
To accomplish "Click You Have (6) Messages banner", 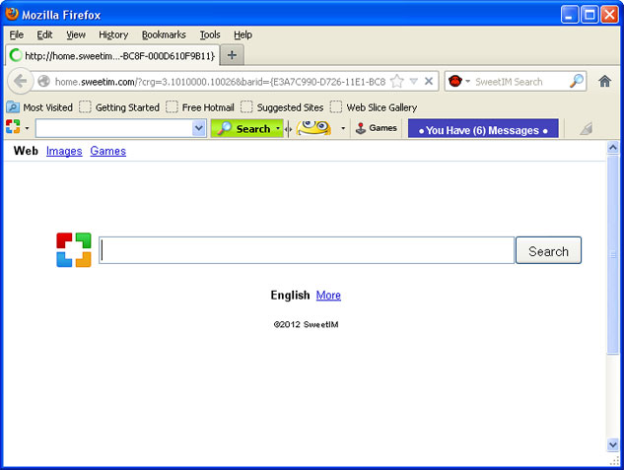I will (x=483, y=129).
